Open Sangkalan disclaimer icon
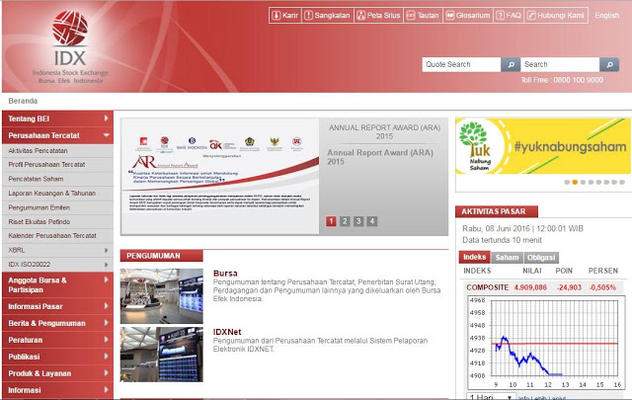 308,16
